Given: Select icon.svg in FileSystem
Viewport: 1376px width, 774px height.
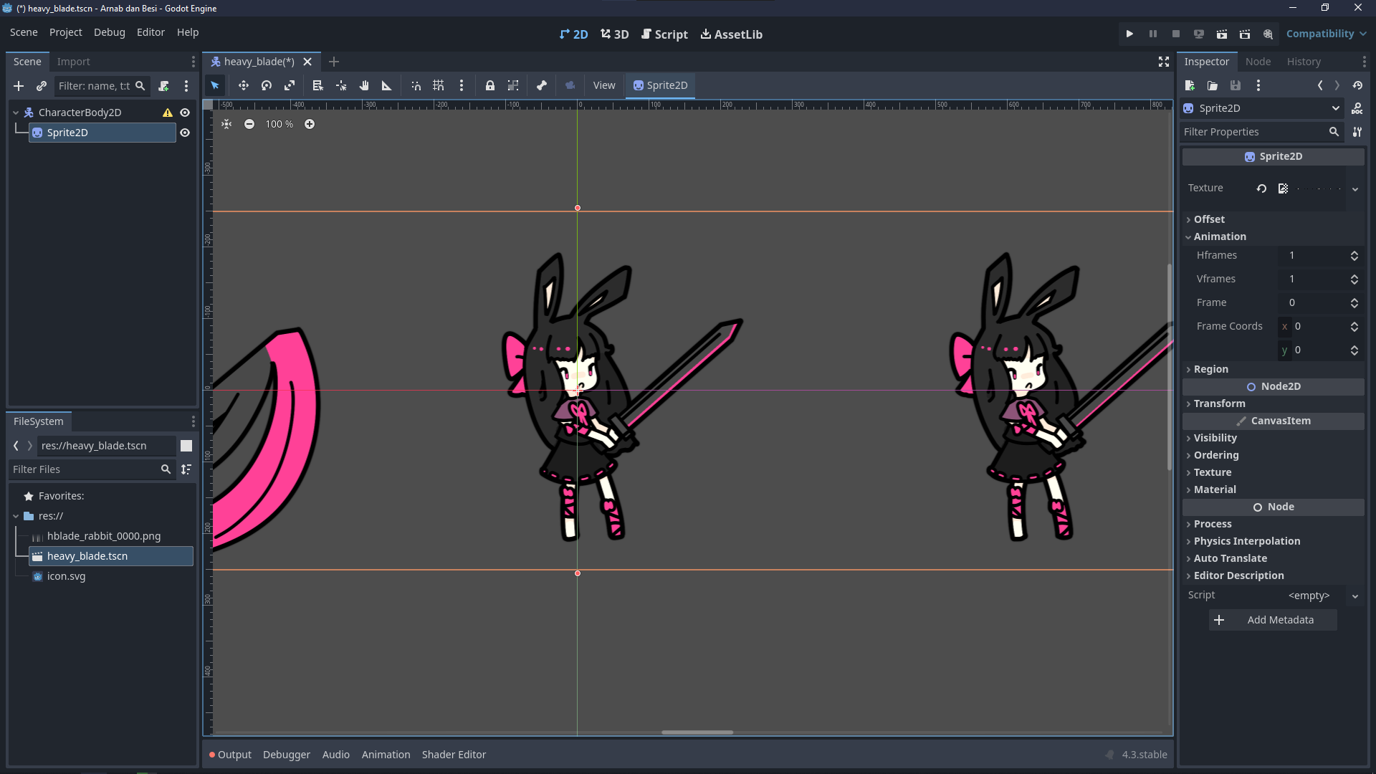Looking at the screenshot, I should pos(66,576).
